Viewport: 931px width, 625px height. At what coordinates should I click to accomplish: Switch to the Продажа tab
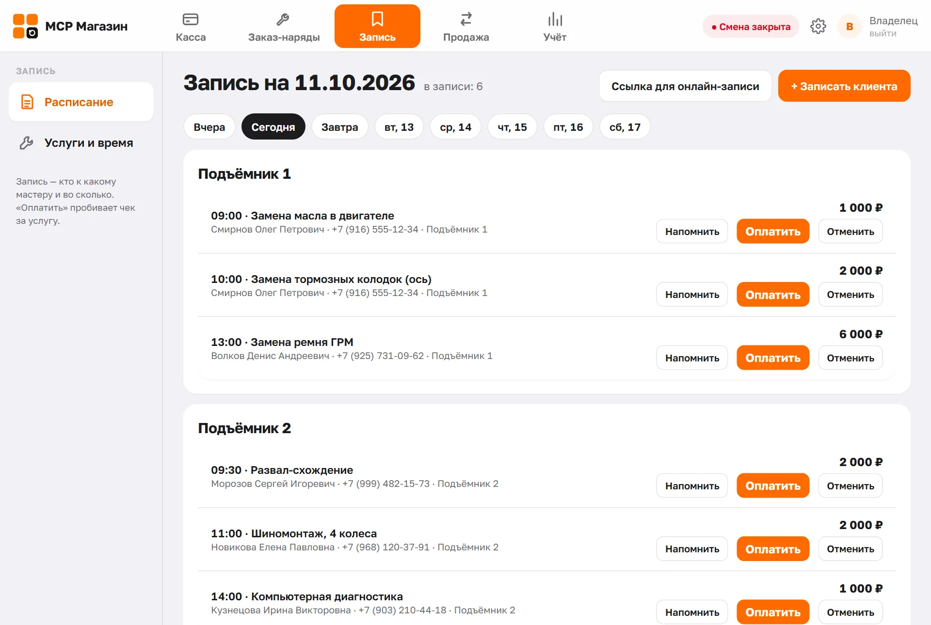pyautogui.click(x=466, y=26)
